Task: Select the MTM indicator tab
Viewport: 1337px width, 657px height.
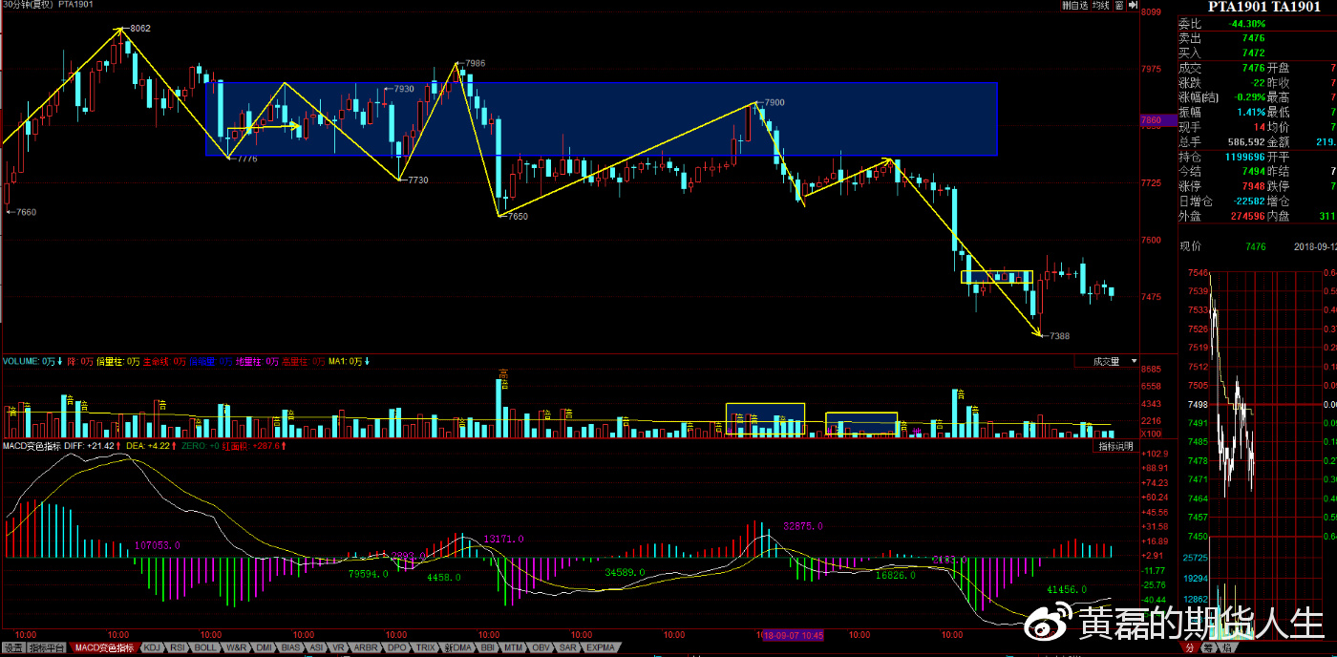Action: (515, 648)
